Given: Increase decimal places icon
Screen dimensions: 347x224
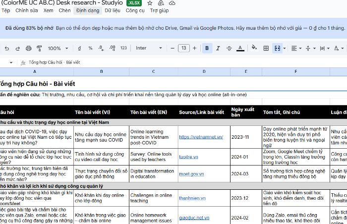Looking at the screenshot, I should pos(112,48).
